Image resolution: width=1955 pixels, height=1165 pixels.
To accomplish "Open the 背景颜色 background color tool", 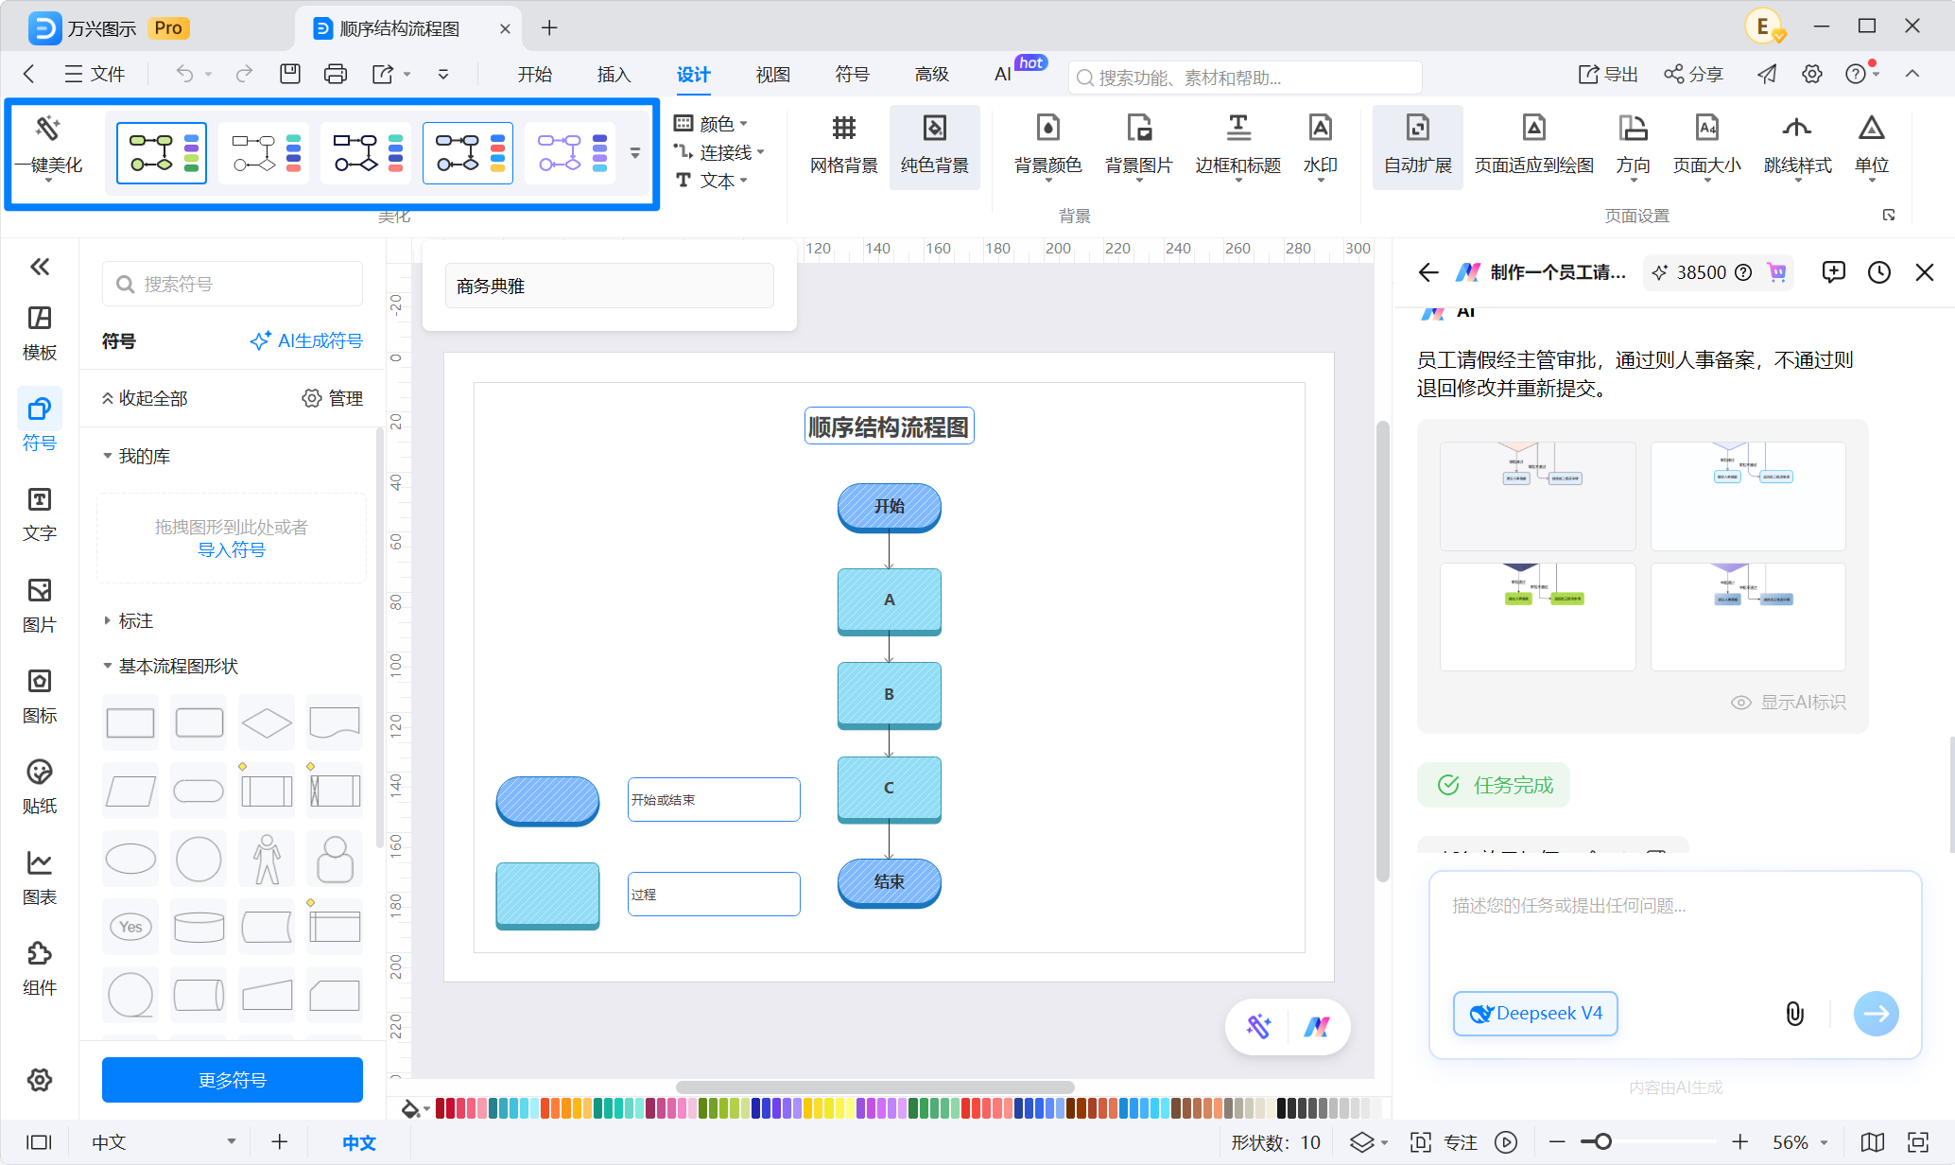I will pyautogui.click(x=1047, y=146).
